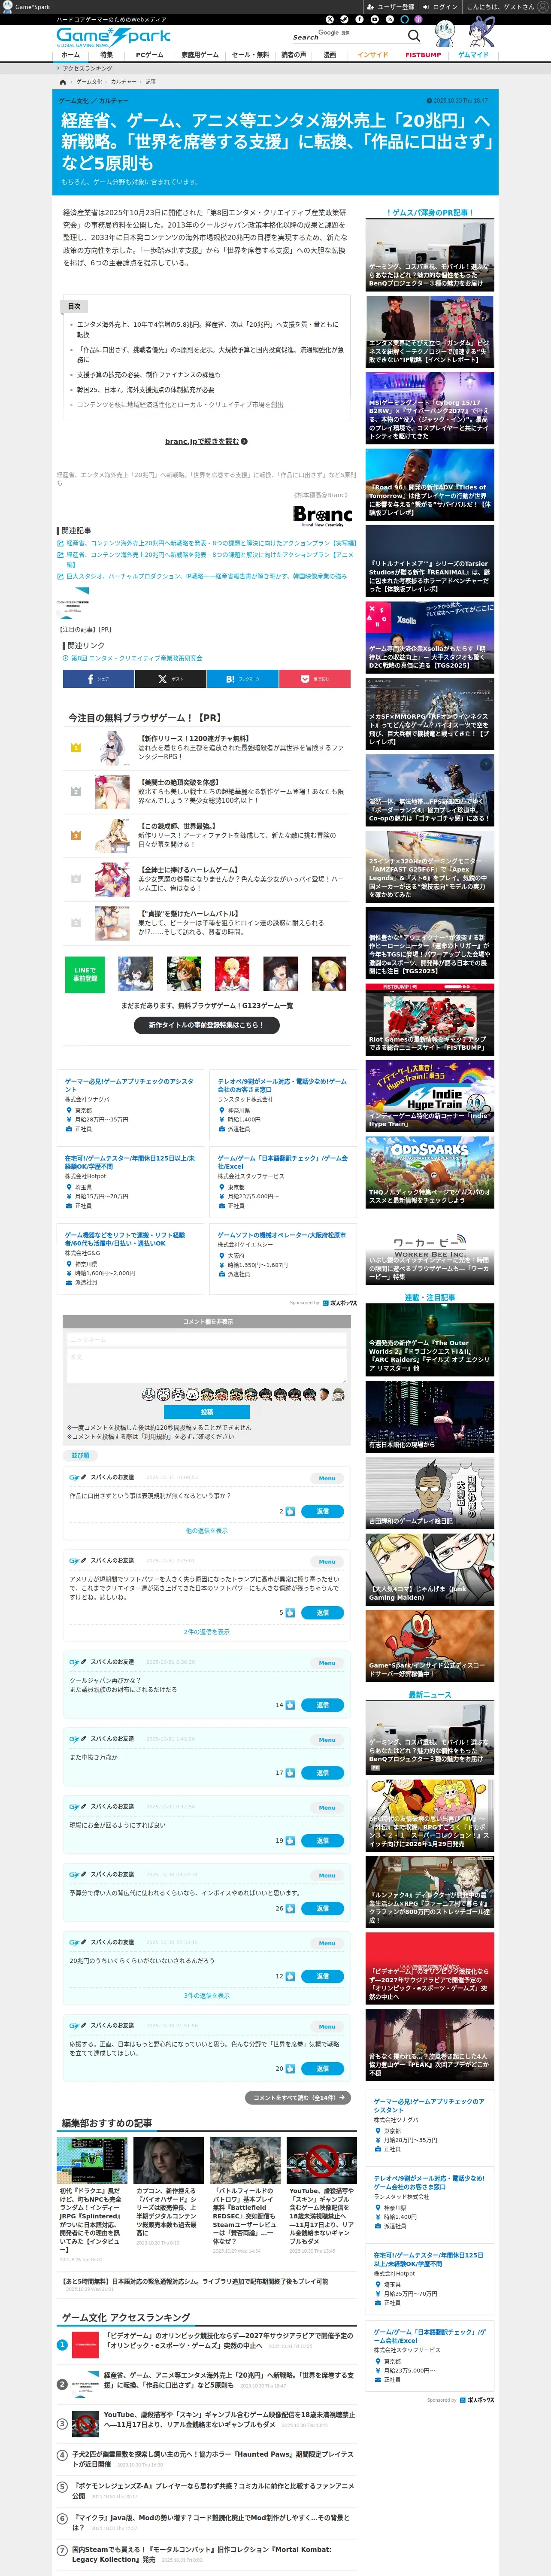Screen dimensions: 551x2576
Task: Open the Worker Bee Inc. banner
Action: pyautogui.click(x=430, y=1250)
